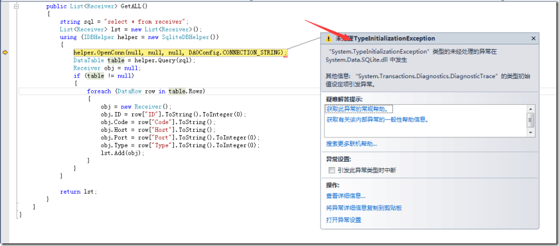
Task: Open link 获取有关该内部异常的一般性帮助信息
Action: click(x=378, y=119)
